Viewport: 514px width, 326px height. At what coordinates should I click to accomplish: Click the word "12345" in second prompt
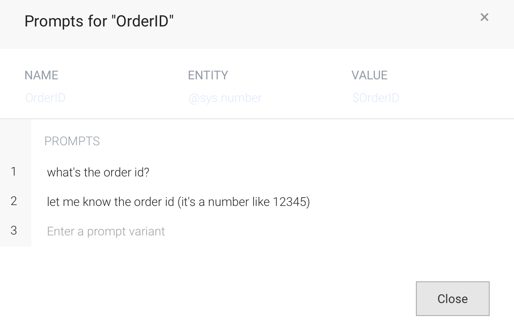tap(289, 202)
